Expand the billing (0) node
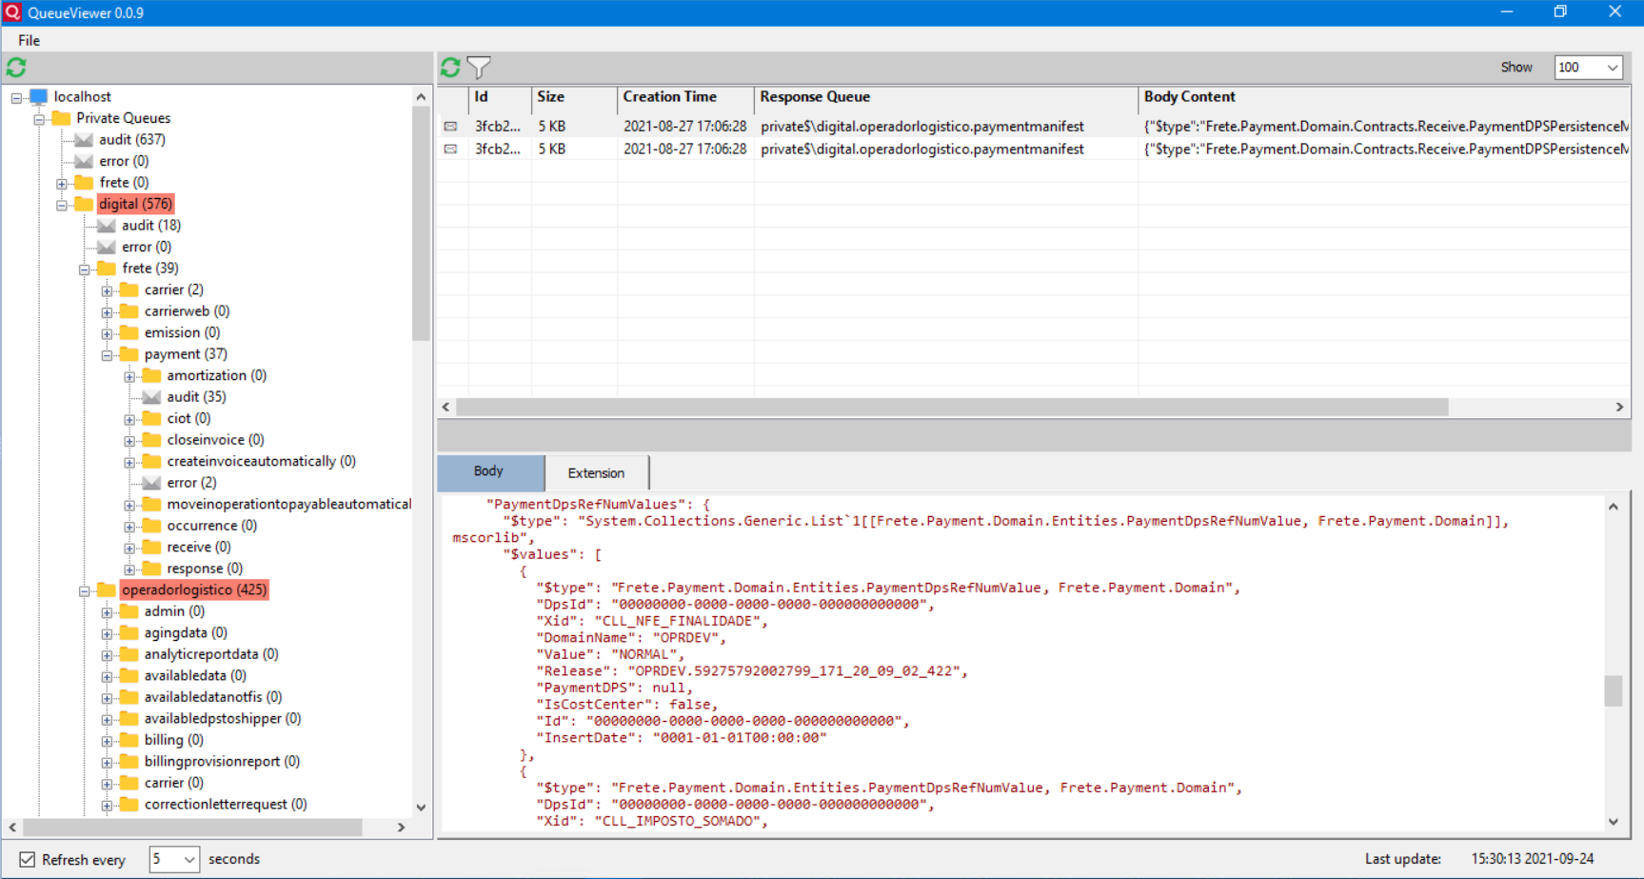1644x879 pixels. (107, 740)
